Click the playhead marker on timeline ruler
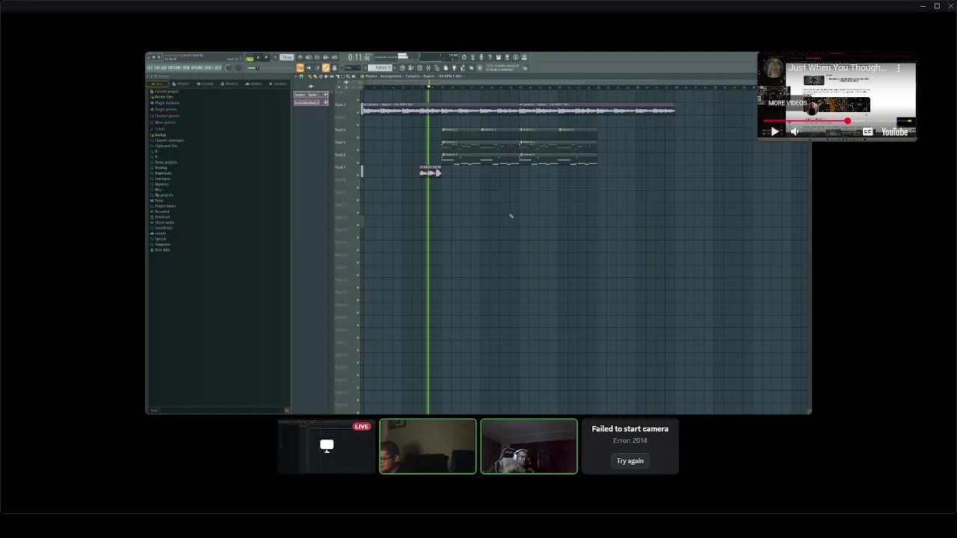 tap(428, 87)
